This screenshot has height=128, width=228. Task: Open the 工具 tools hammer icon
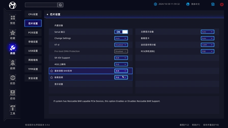pos(13,108)
